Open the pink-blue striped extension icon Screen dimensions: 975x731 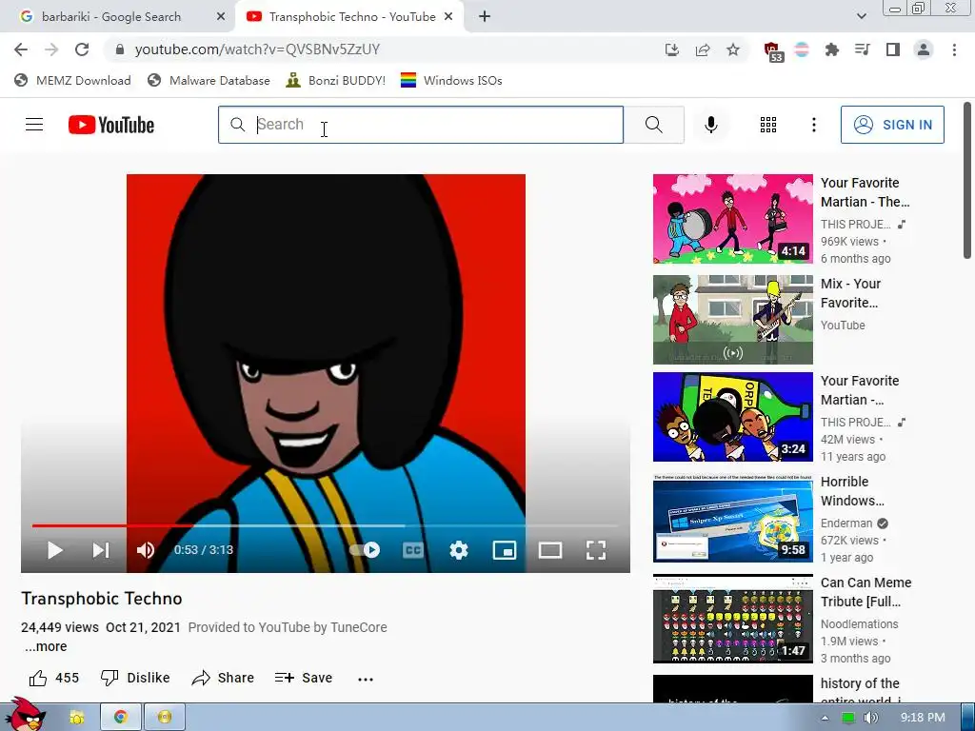(802, 49)
